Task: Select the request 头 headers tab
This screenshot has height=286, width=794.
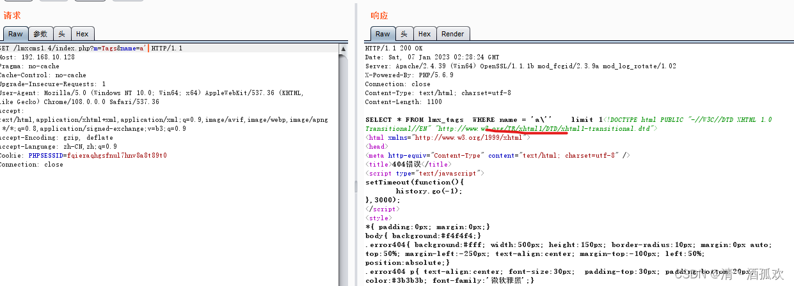Action: point(61,34)
